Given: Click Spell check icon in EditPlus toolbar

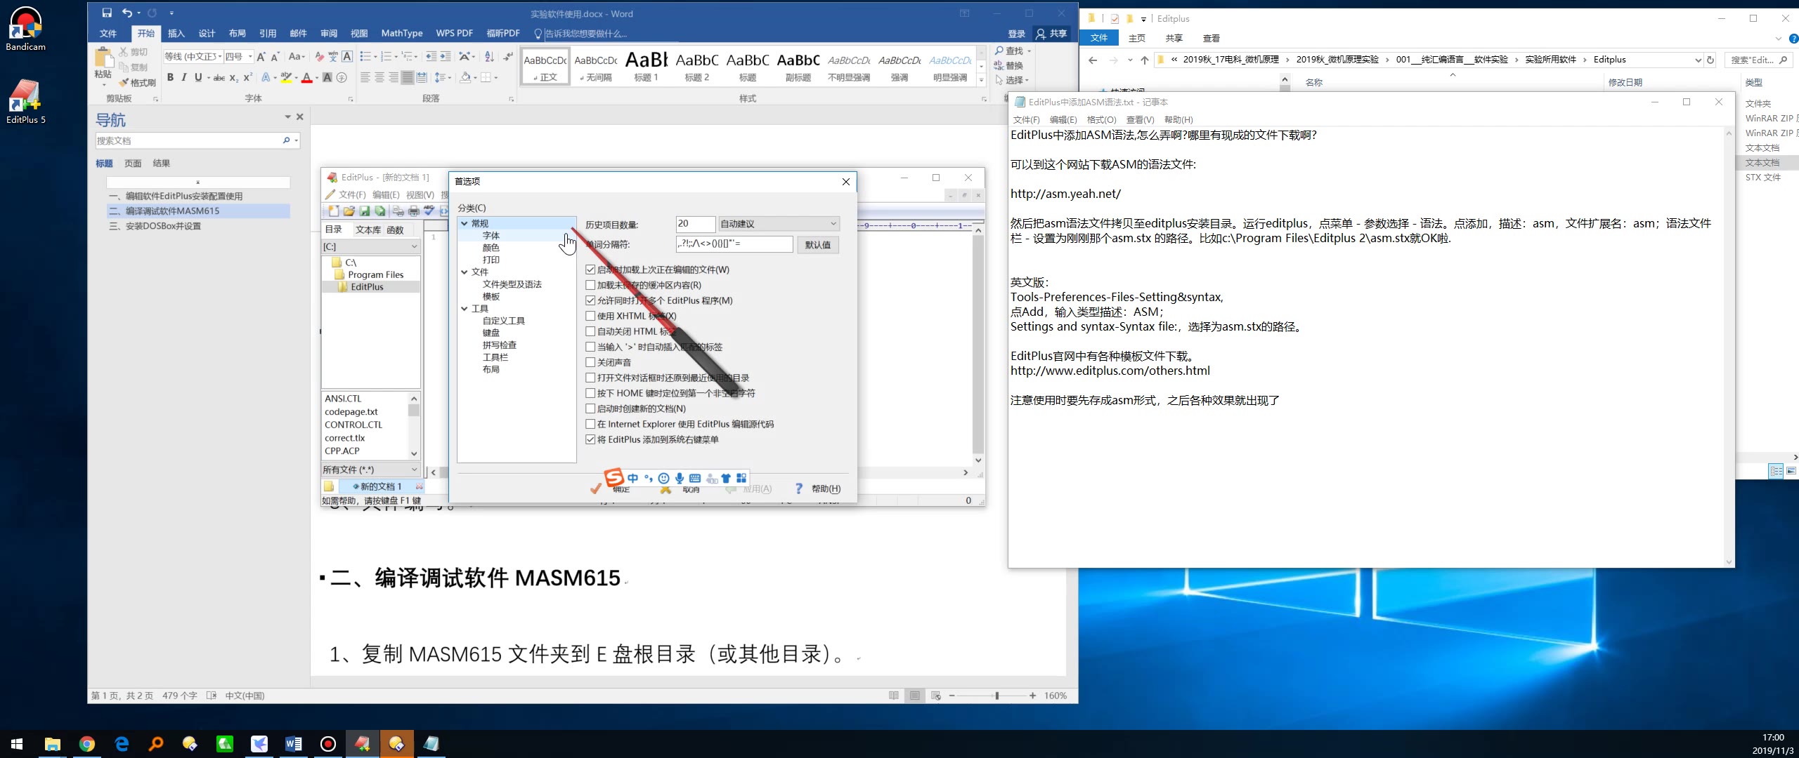Looking at the screenshot, I should (429, 211).
